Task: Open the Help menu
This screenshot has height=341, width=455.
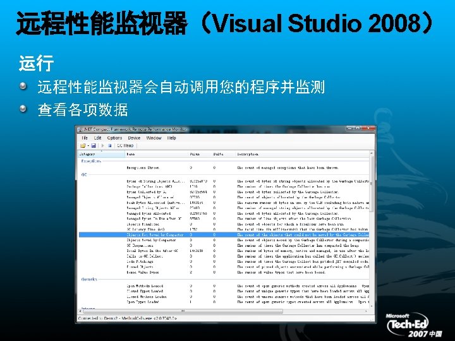Action: (x=171, y=138)
